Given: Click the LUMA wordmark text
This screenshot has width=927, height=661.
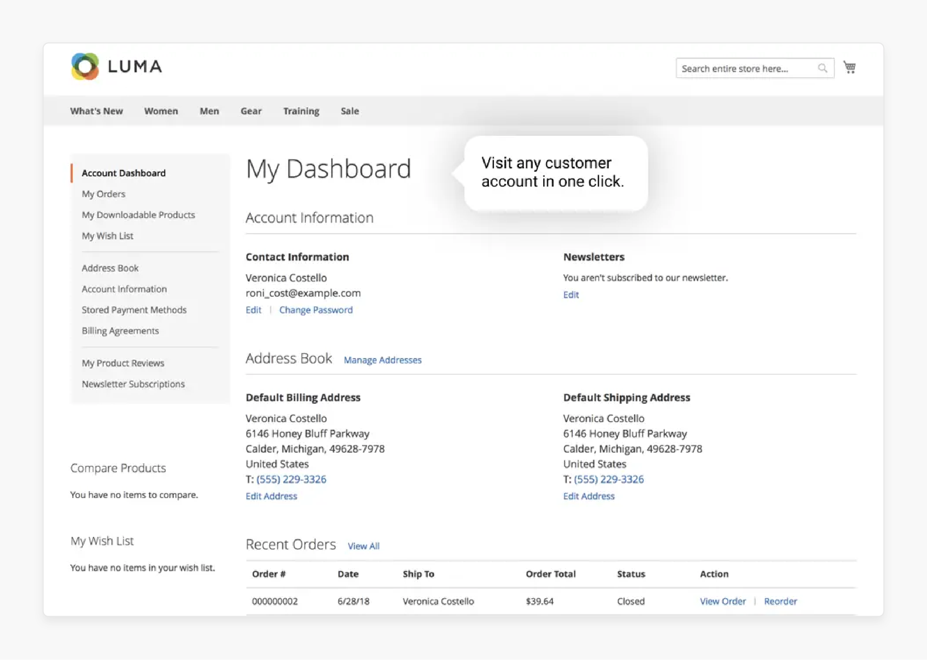Looking at the screenshot, I should point(135,67).
